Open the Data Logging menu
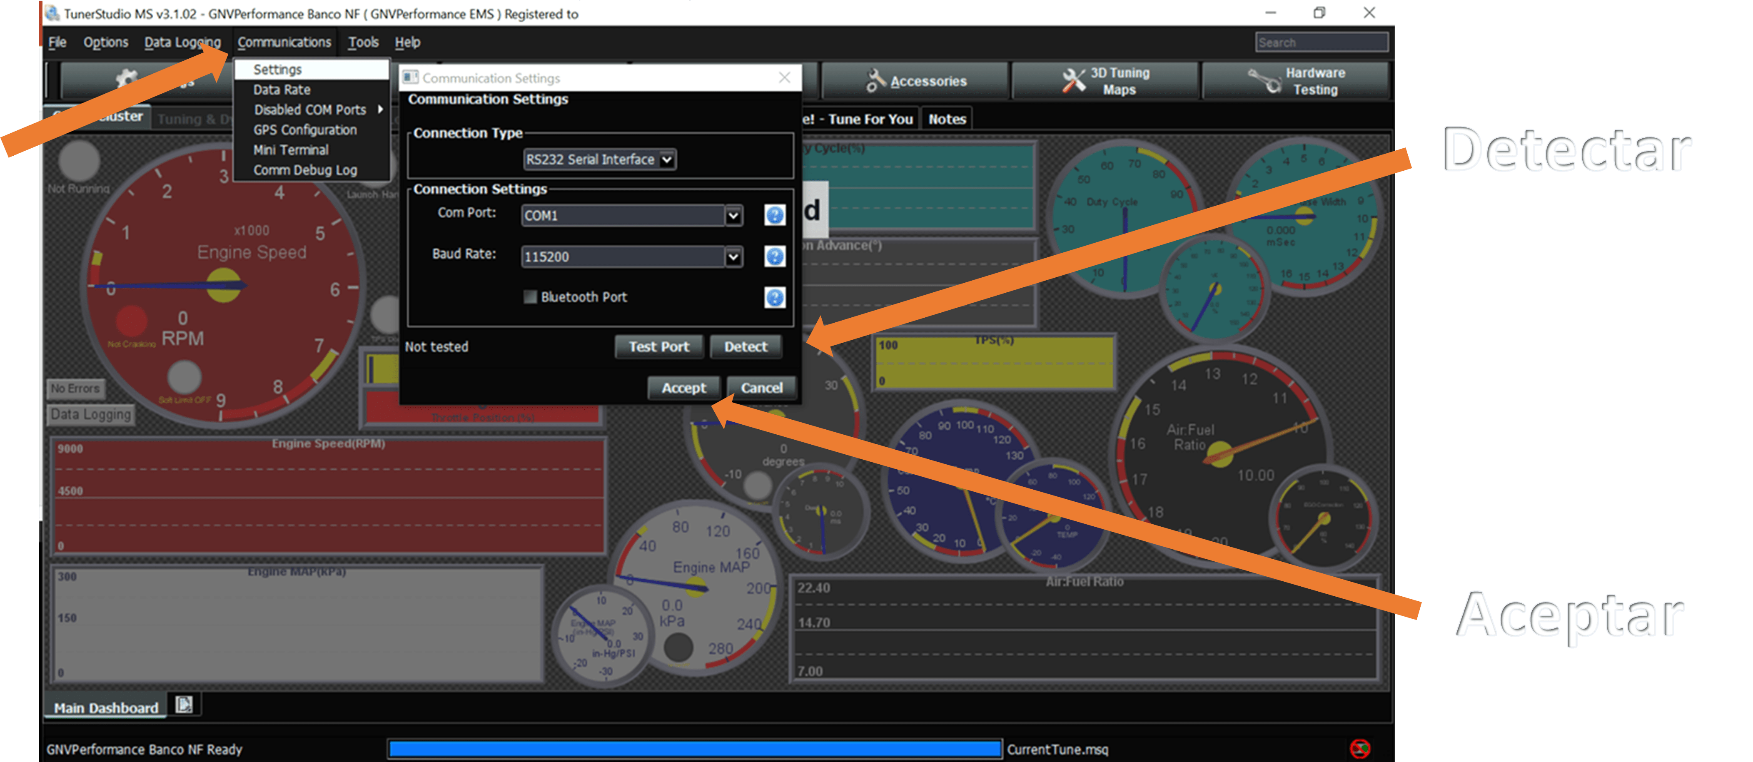This screenshot has height=762, width=1753. pyautogui.click(x=182, y=42)
